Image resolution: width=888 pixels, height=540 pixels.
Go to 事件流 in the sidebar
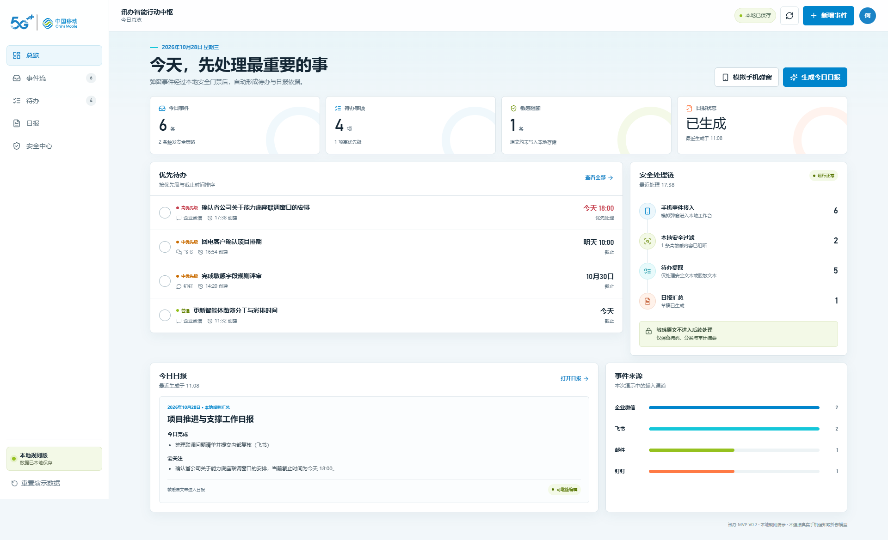coord(54,78)
